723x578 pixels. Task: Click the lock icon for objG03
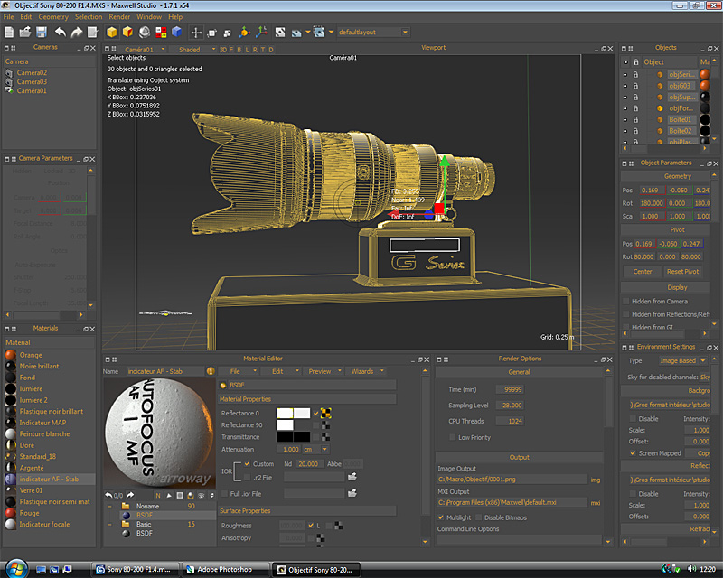636,86
